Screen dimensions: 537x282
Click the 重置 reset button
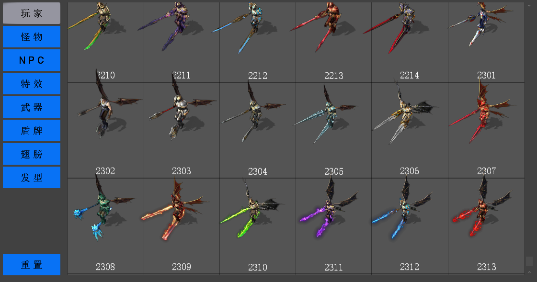pyautogui.click(x=32, y=265)
